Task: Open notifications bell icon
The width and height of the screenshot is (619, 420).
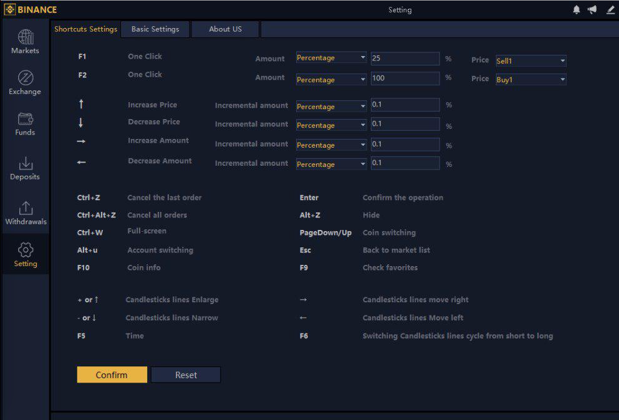Action: coord(577,10)
